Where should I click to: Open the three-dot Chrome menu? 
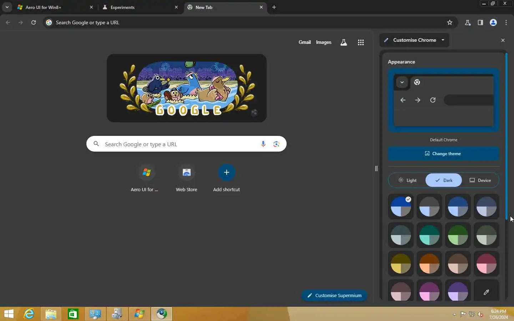tap(506, 22)
